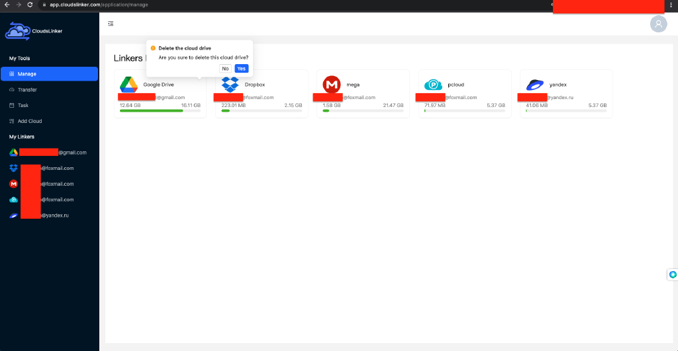Go back with the browser back arrow
Viewport: 678px width, 351px height.
point(7,5)
